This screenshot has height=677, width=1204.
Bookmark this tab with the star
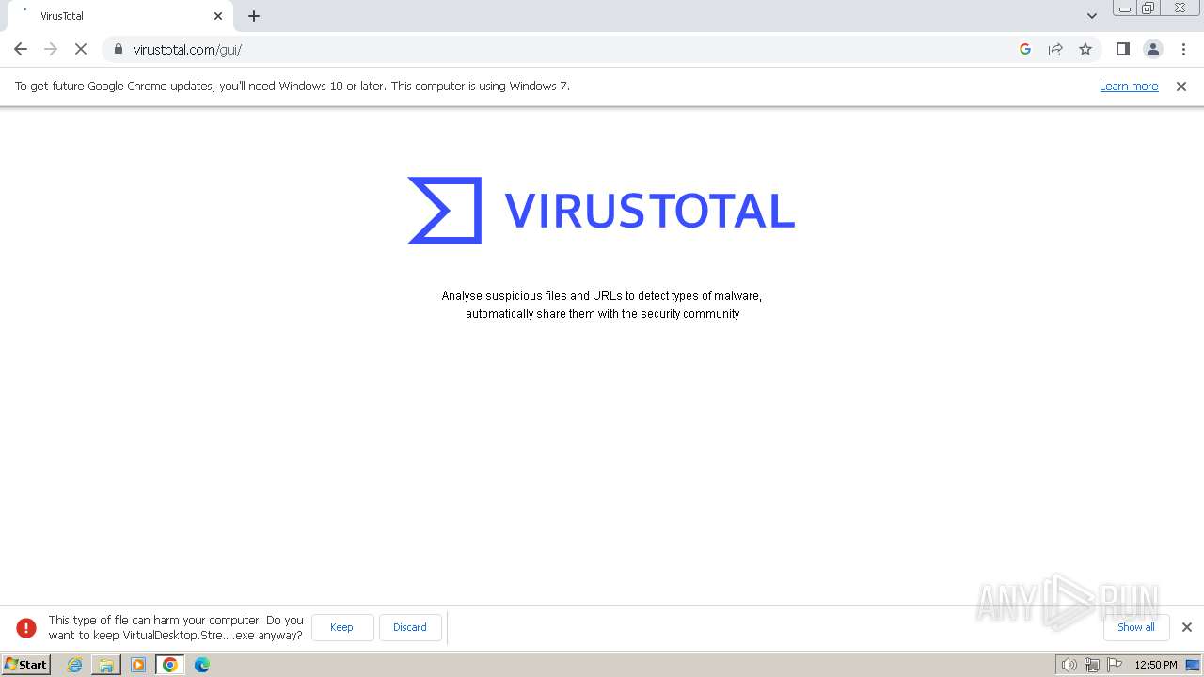pyautogui.click(x=1085, y=49)
